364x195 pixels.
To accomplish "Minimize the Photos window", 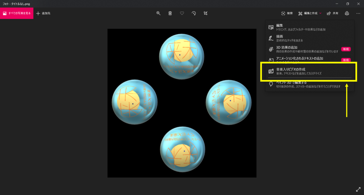I will tap(337, 4).
